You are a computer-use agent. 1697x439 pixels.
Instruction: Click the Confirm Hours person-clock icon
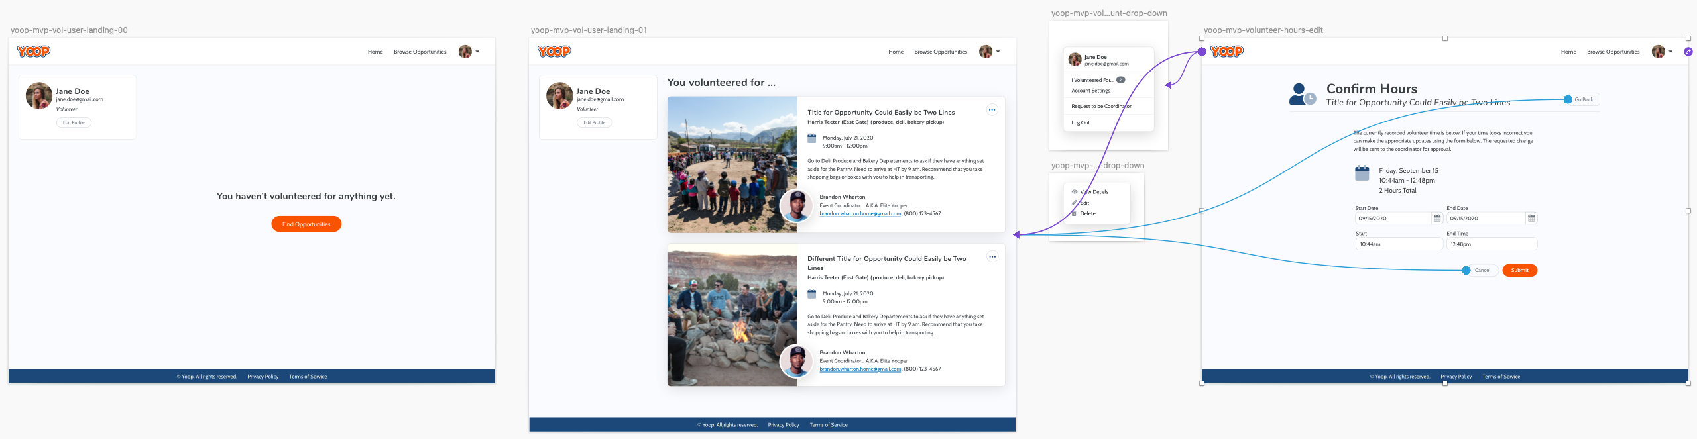1303,94
